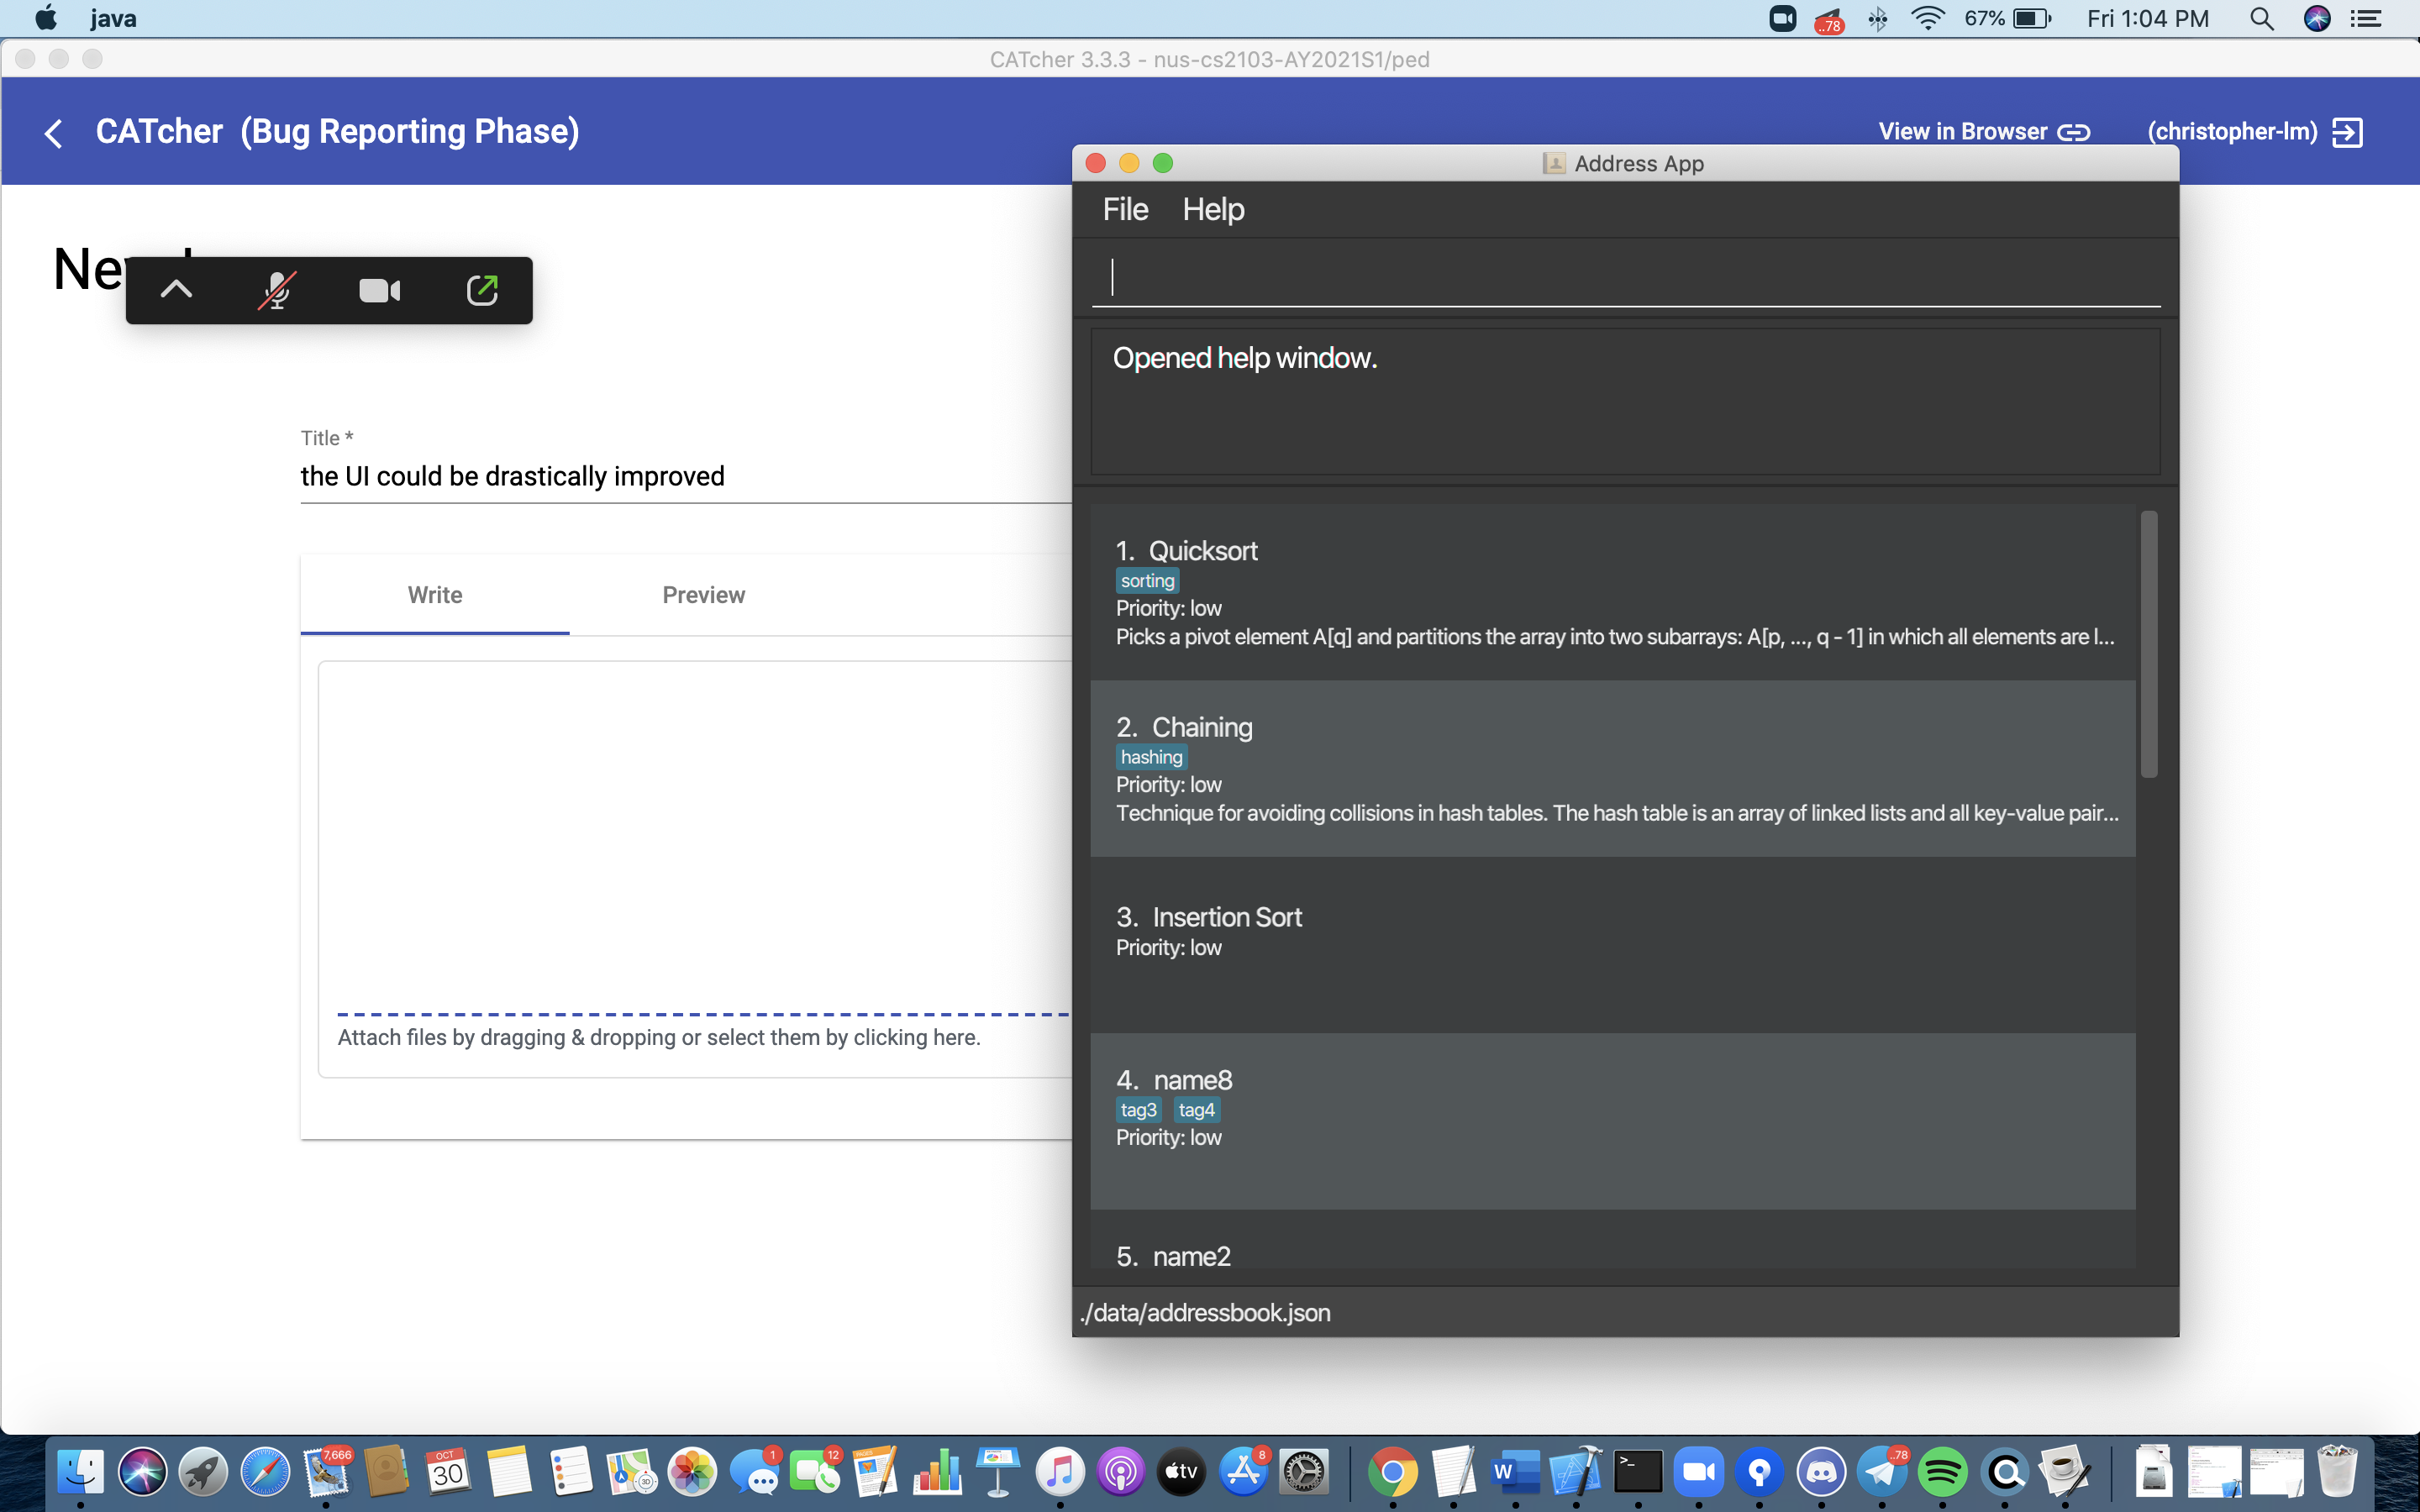Click the Address App command input box
The height and width of the screenshot is (1512, 2420).
[x=1625, y=277]
